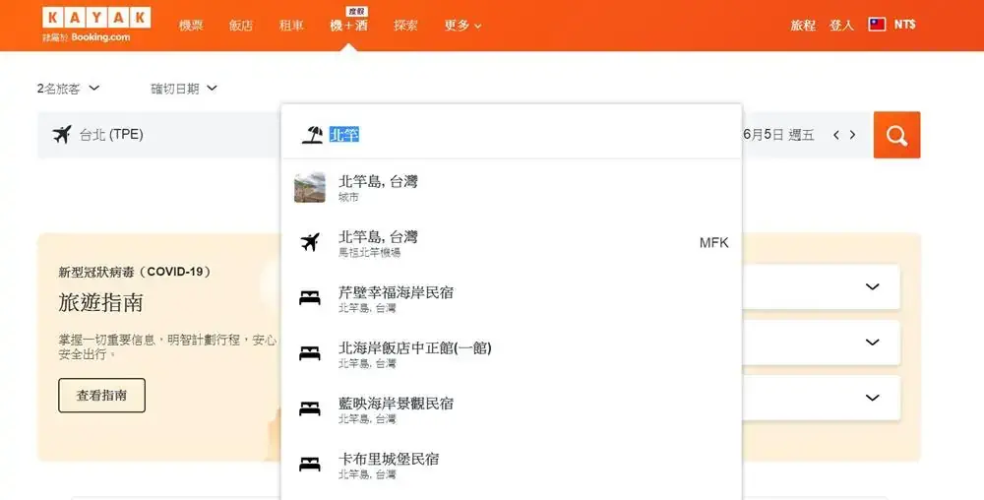Click the MFK airport code
984x500 pixels.
714,243
